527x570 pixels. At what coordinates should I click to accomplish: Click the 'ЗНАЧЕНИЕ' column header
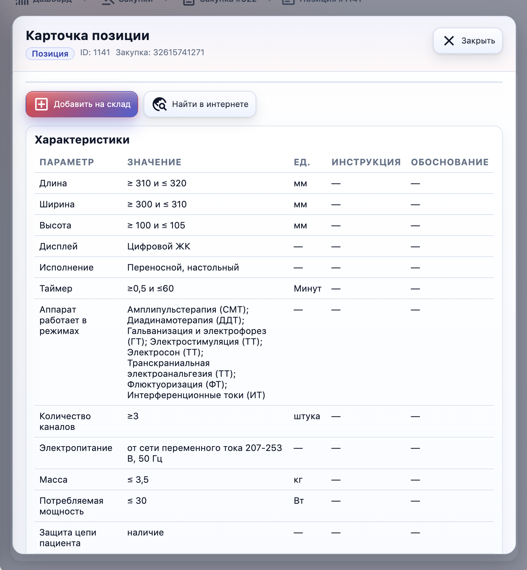(154, 162)
